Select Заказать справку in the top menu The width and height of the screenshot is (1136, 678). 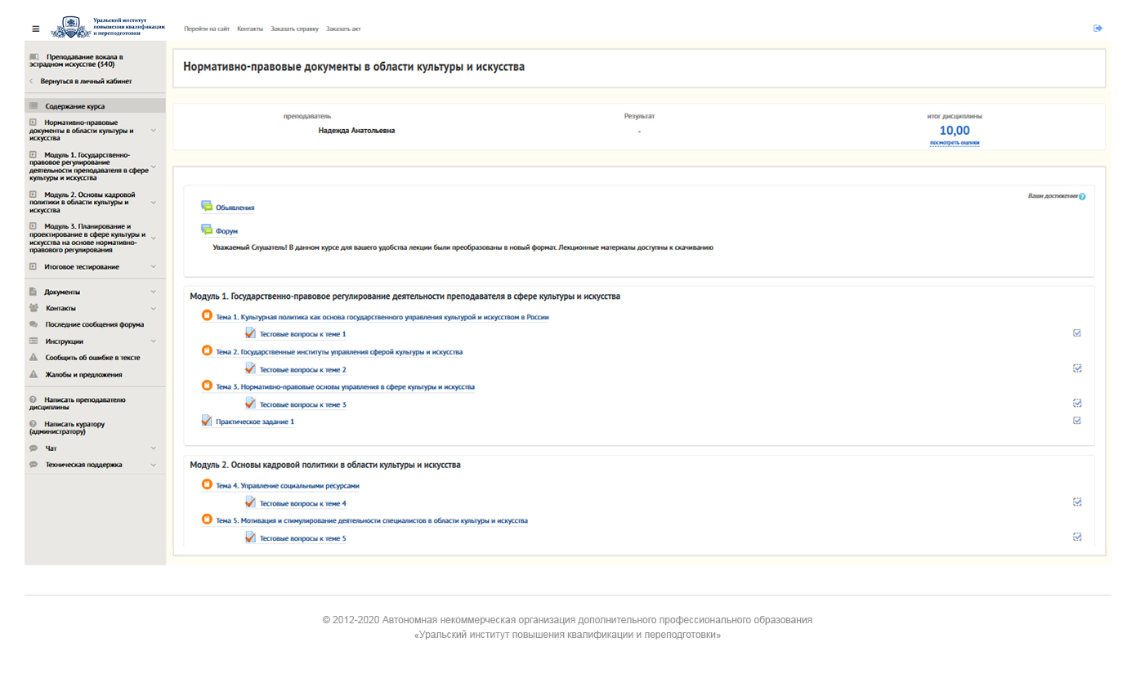tap(294, 29)
